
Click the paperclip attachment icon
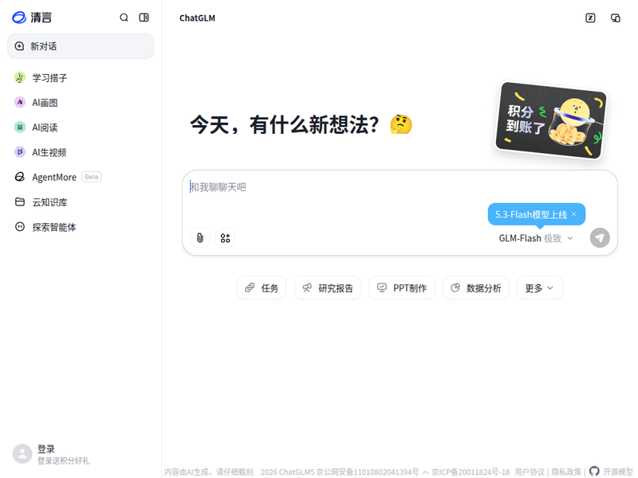click(200, 237)
